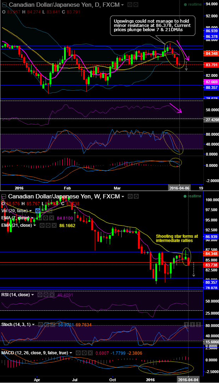The image size is (219, 383).
Task: Open daily chart symbol dropdown arrow
Action: point(122,5)
